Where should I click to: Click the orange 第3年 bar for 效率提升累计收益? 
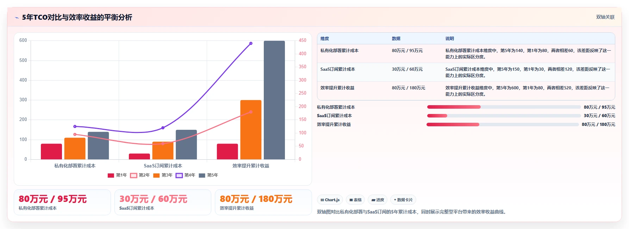(x=251, y=130)
